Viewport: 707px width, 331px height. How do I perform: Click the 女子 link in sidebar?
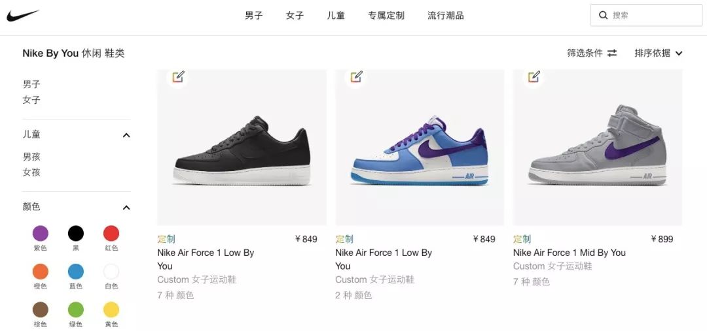coord(31,99)
